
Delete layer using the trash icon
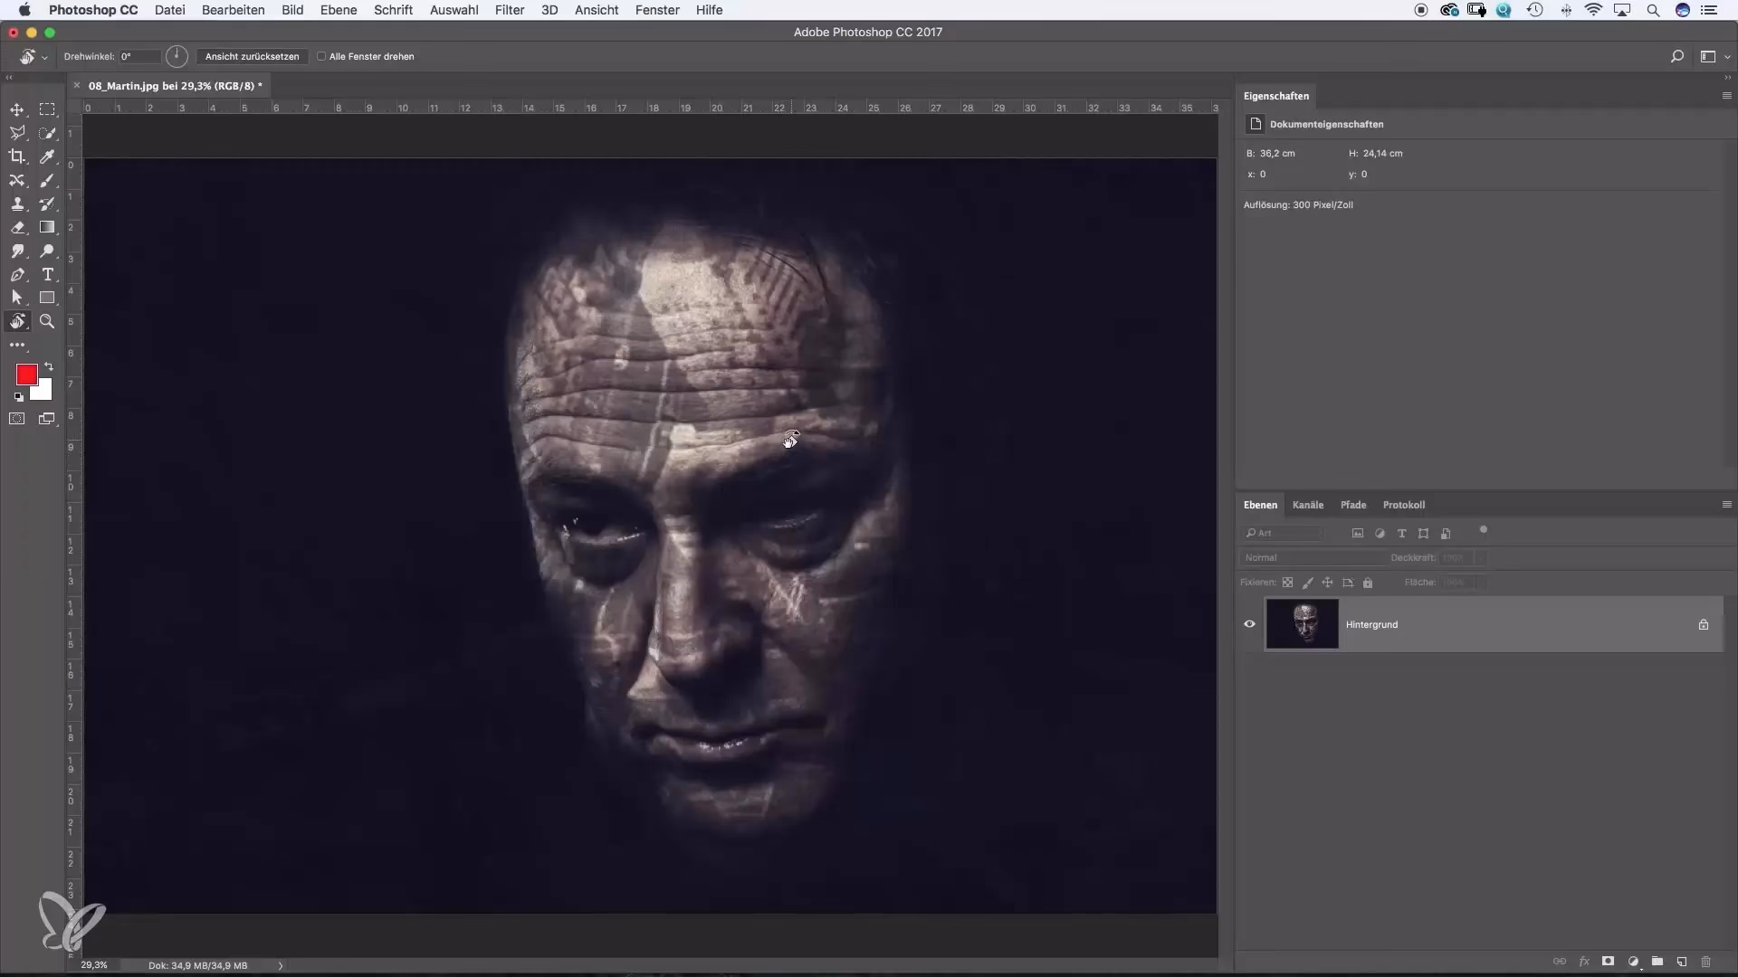click(x=1706, y=962)
